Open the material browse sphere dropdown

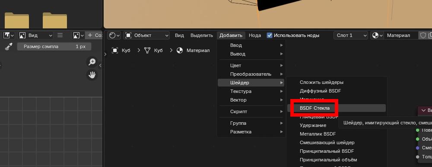[377, 35]
